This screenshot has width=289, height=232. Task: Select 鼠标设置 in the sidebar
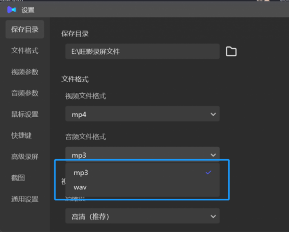click(25, 115)
